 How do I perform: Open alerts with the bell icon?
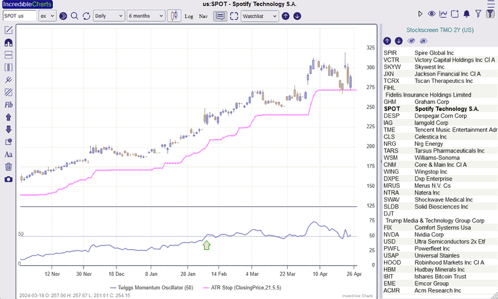click(x=466, y=14)
